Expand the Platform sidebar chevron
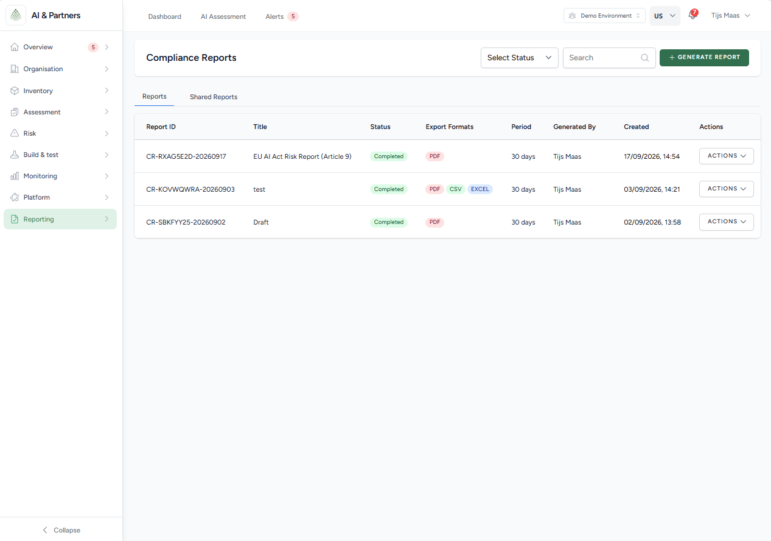Screen dimensions: 771x541 coord(106,197)
